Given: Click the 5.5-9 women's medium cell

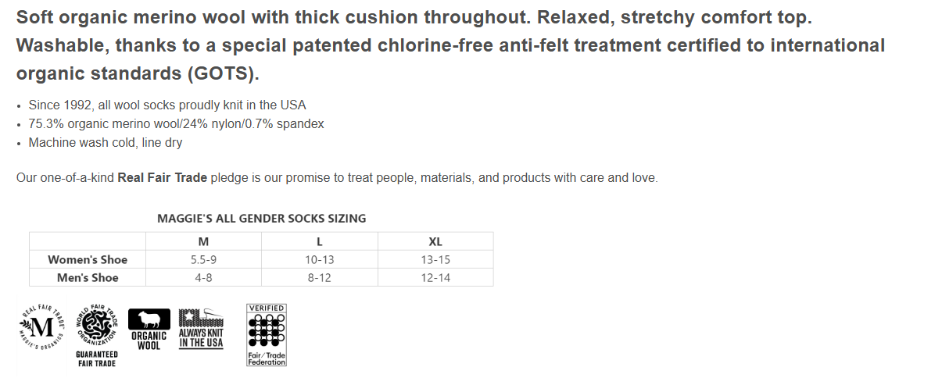Looking at the screenshot, I should 203,260.
